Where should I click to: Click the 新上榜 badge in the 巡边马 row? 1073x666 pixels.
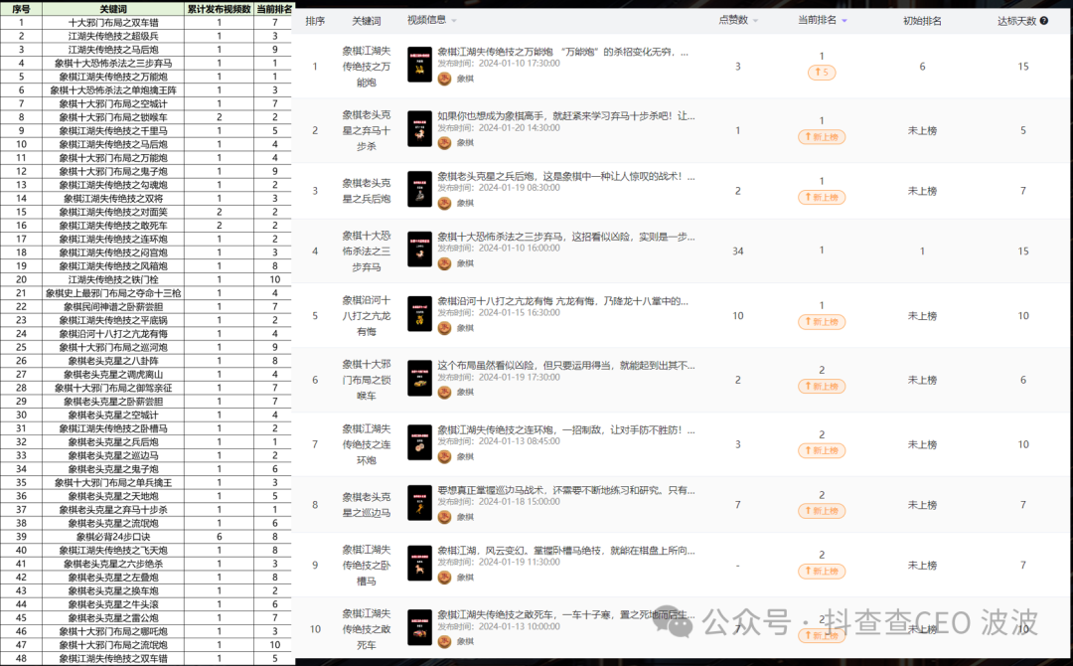(822, 511)
